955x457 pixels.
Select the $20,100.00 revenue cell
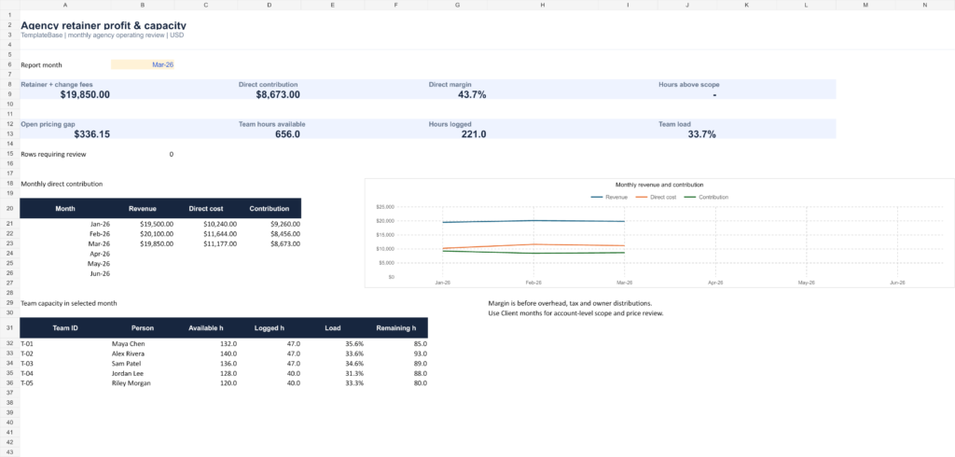coord(143,233)
